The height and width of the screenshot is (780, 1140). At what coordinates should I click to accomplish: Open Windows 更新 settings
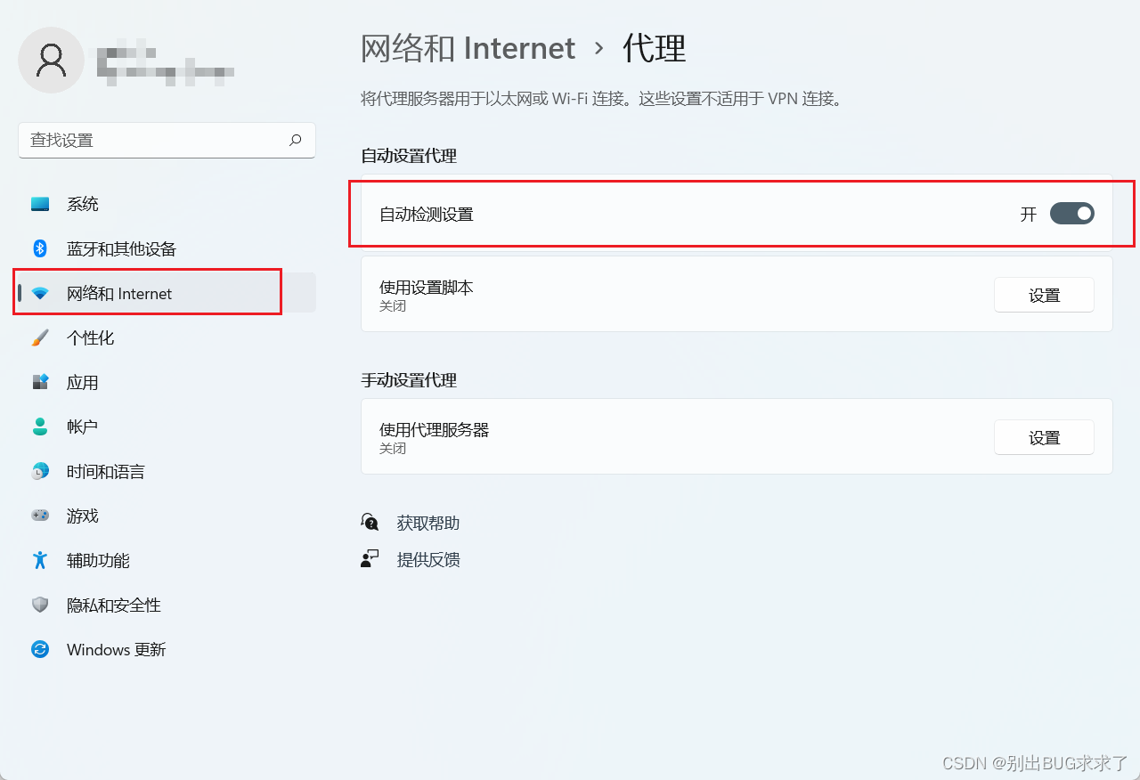tap(167, 649)
